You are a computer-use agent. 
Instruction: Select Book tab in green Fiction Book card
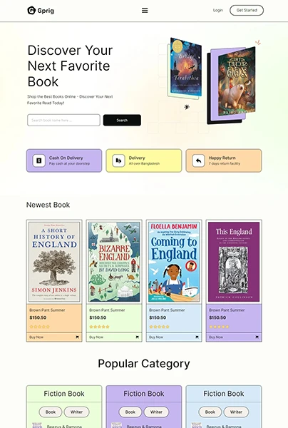(51, 412)
